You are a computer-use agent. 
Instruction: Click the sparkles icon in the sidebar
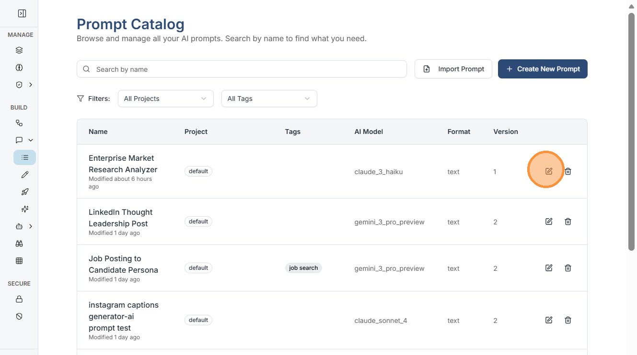pyautogui.click(x=25, y=209)
